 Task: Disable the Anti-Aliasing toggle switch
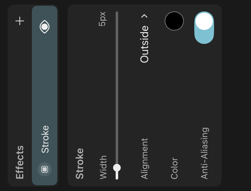click(204, 28)
